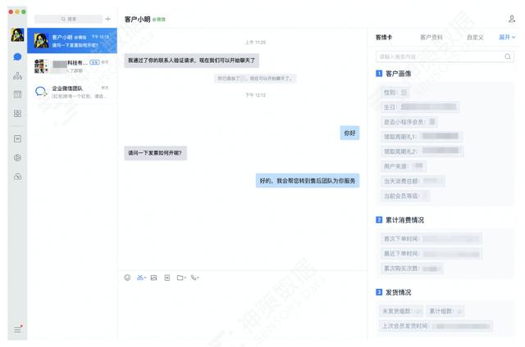Click the reply 好的,我会帮您转到售后团队为你服务

[x=308, y=181]
